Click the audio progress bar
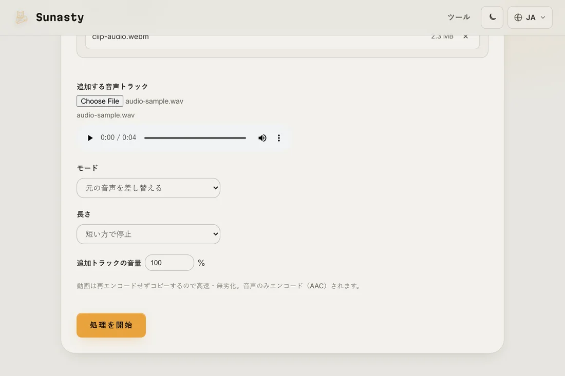Screen dimensions: 565x376 point(195,138)
